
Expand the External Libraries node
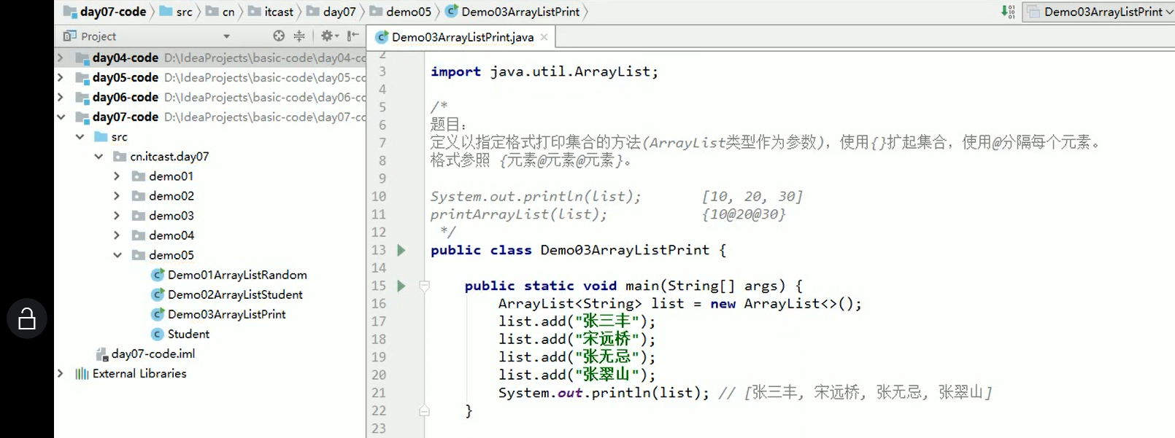coord(61,373)
